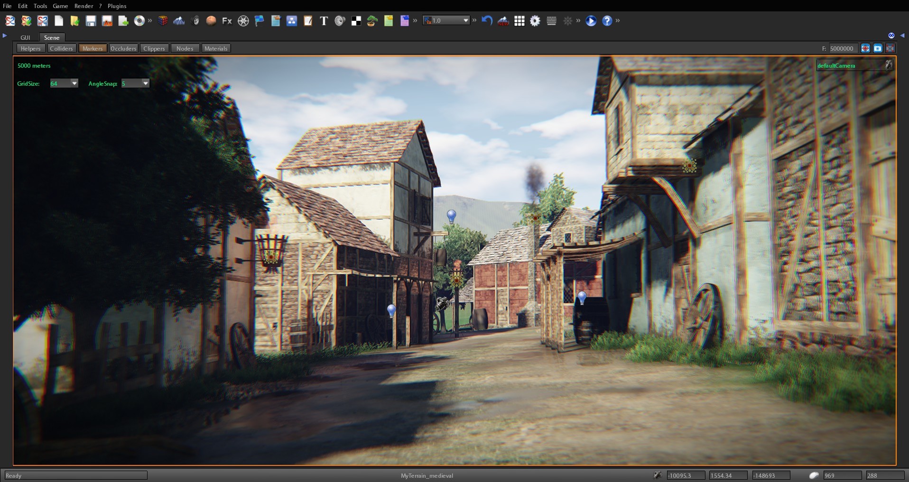This screenshot has width=909, height=482.
Task: Click the Undo arrow icon
Action: click(x=487, y=20)
